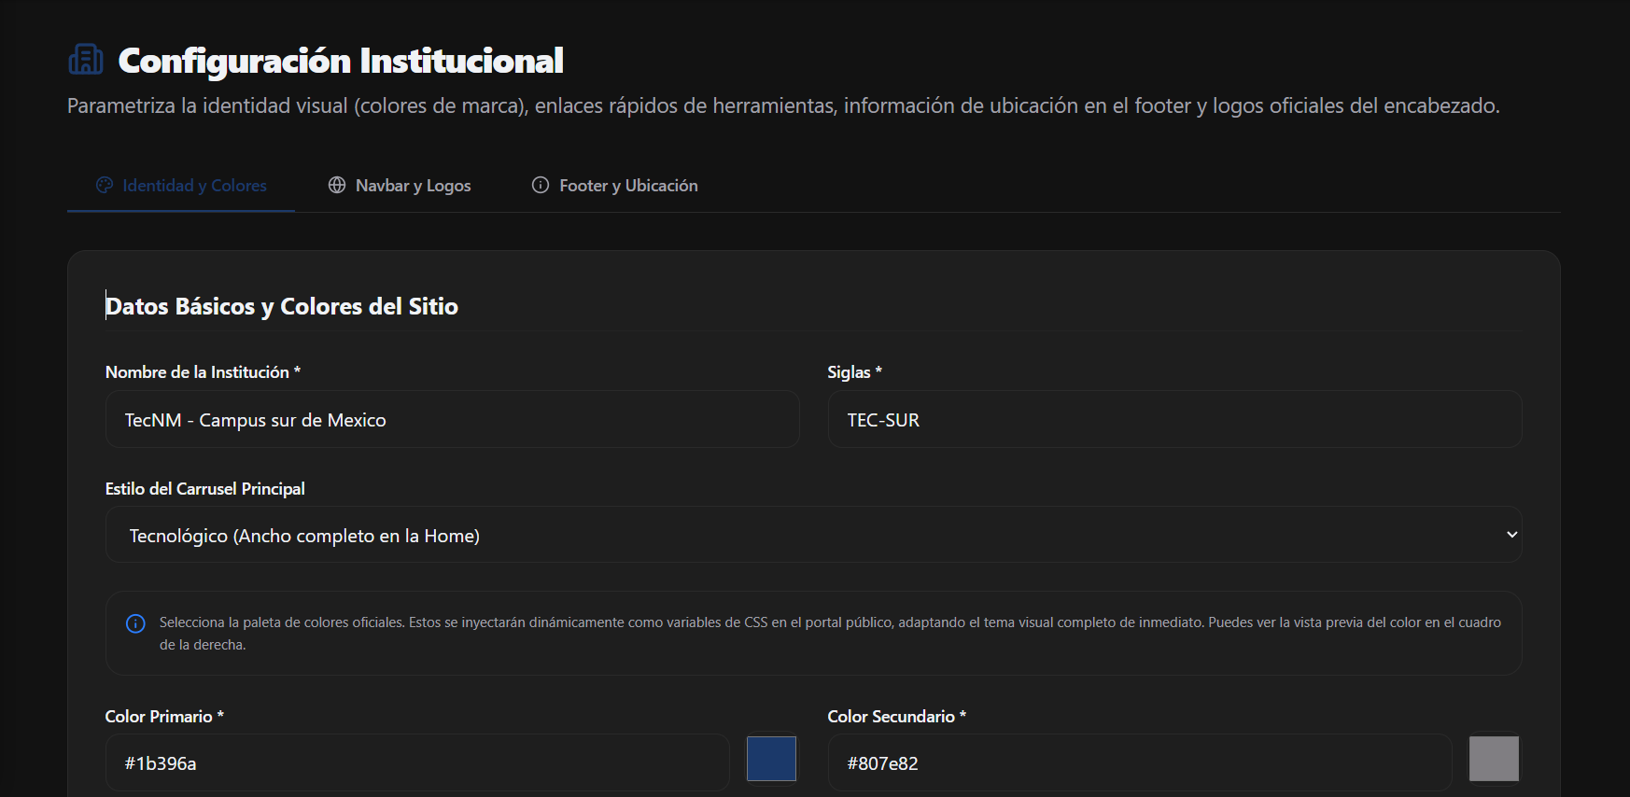Open the Estilo del Carrusel Principal dropdown

[x=813, y=535]
